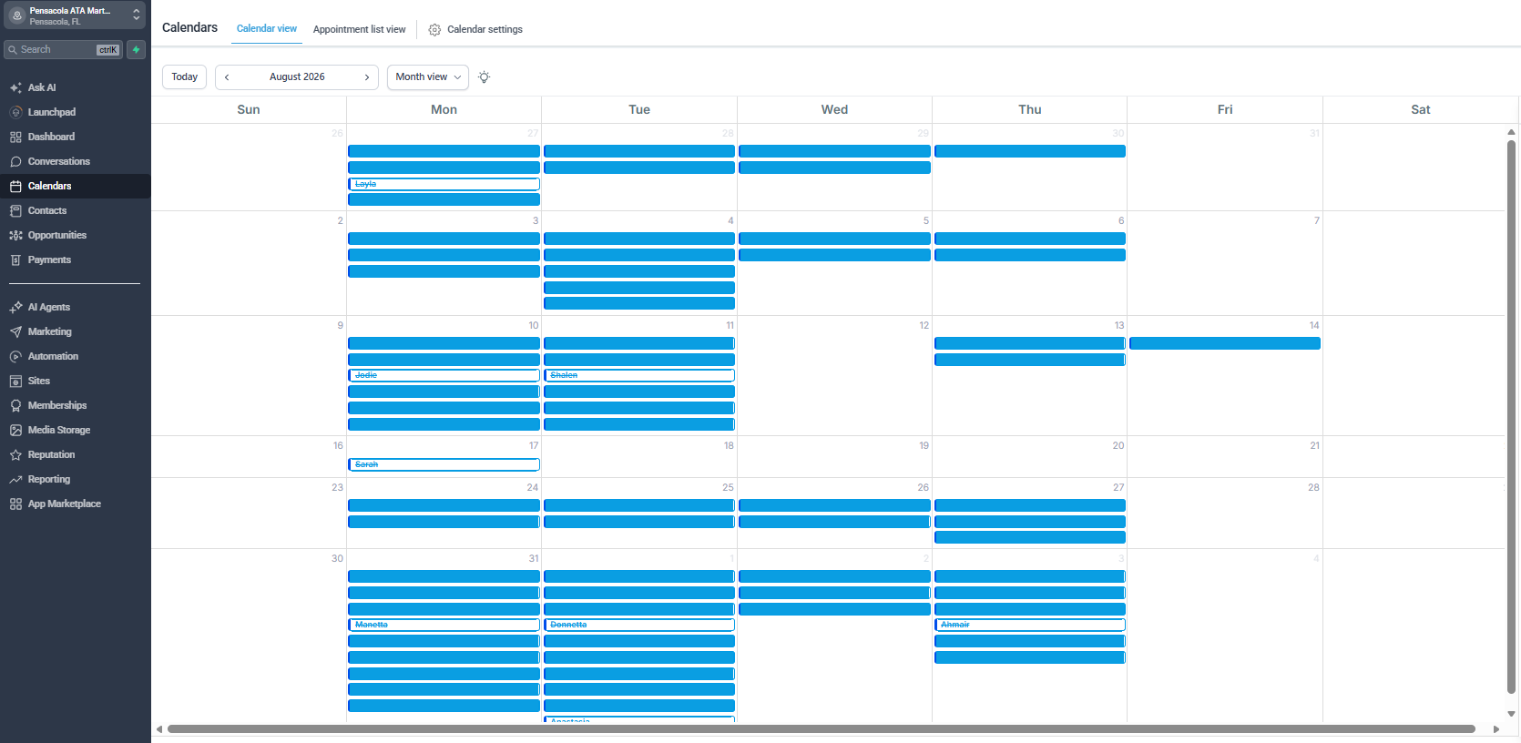
Task: Click the horizontal calendar scrollbar
Action: click(x=821, y=729)
